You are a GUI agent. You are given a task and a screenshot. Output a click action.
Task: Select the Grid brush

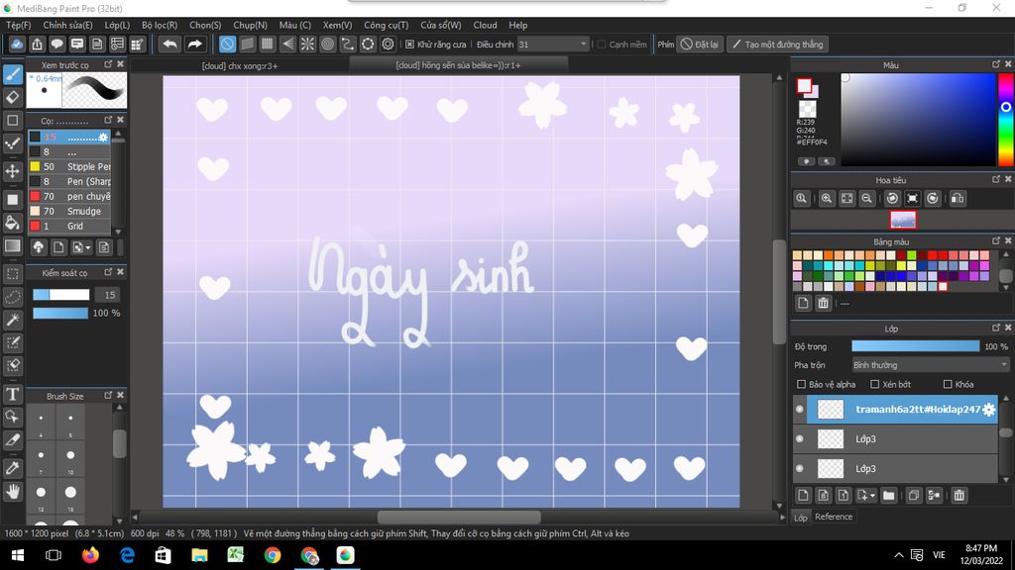[70, 227]
